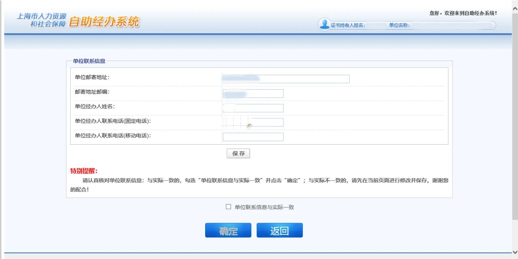Click the 邮寄地址邮编 postal code field
Viewport: 518px width, 259px height.
pyautogui.click(x=253, y=93)
